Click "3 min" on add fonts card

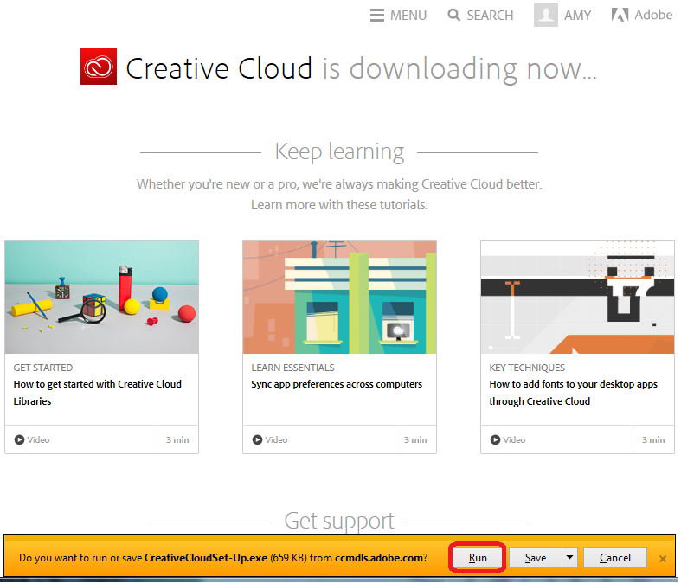[x=653, y=439]
